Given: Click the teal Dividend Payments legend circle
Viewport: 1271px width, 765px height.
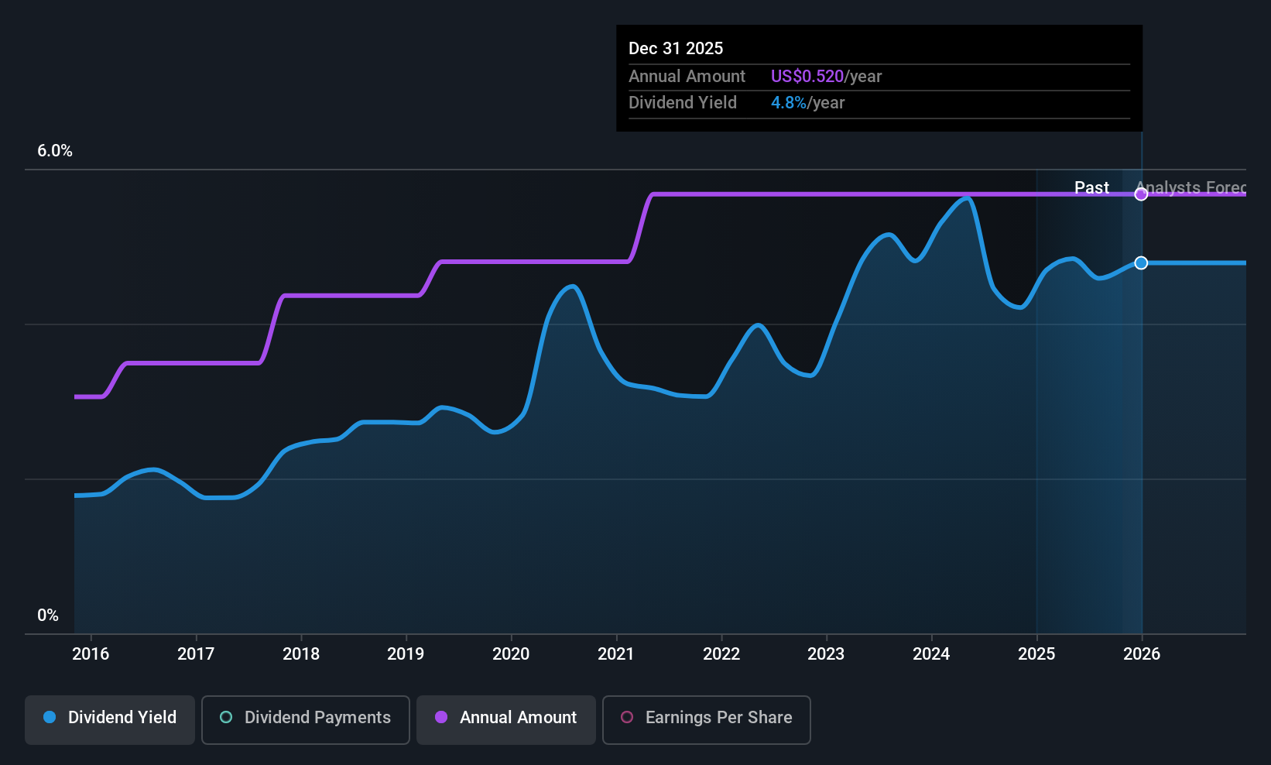Looking at the screenshot, I should 226,718.
